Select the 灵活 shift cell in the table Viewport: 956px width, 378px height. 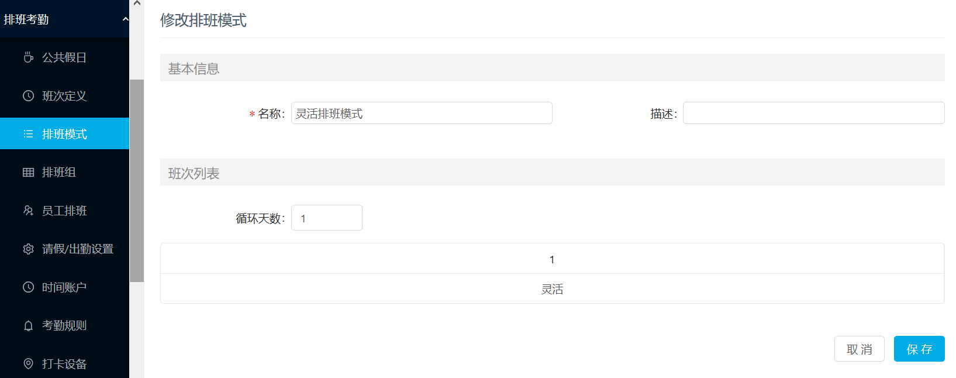click(x=552, y=289)
